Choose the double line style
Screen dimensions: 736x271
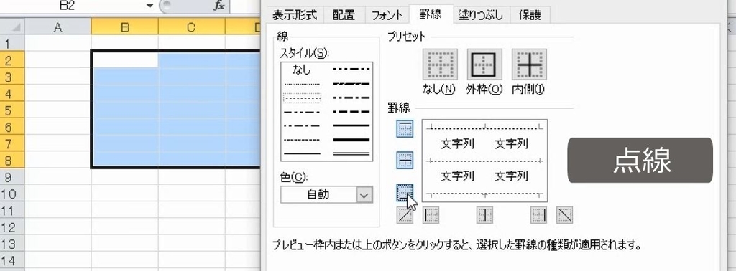351,153
